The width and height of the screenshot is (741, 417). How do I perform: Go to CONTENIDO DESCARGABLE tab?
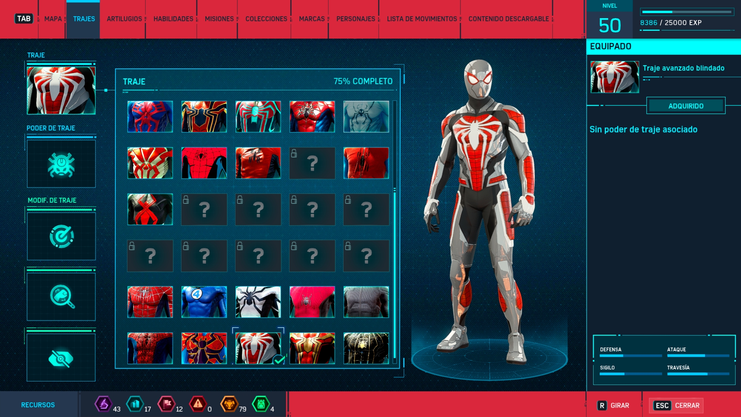pos(508,19)
